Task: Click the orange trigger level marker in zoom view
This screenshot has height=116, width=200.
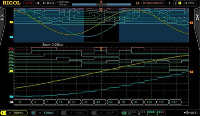Action: [x=191, y=72]
